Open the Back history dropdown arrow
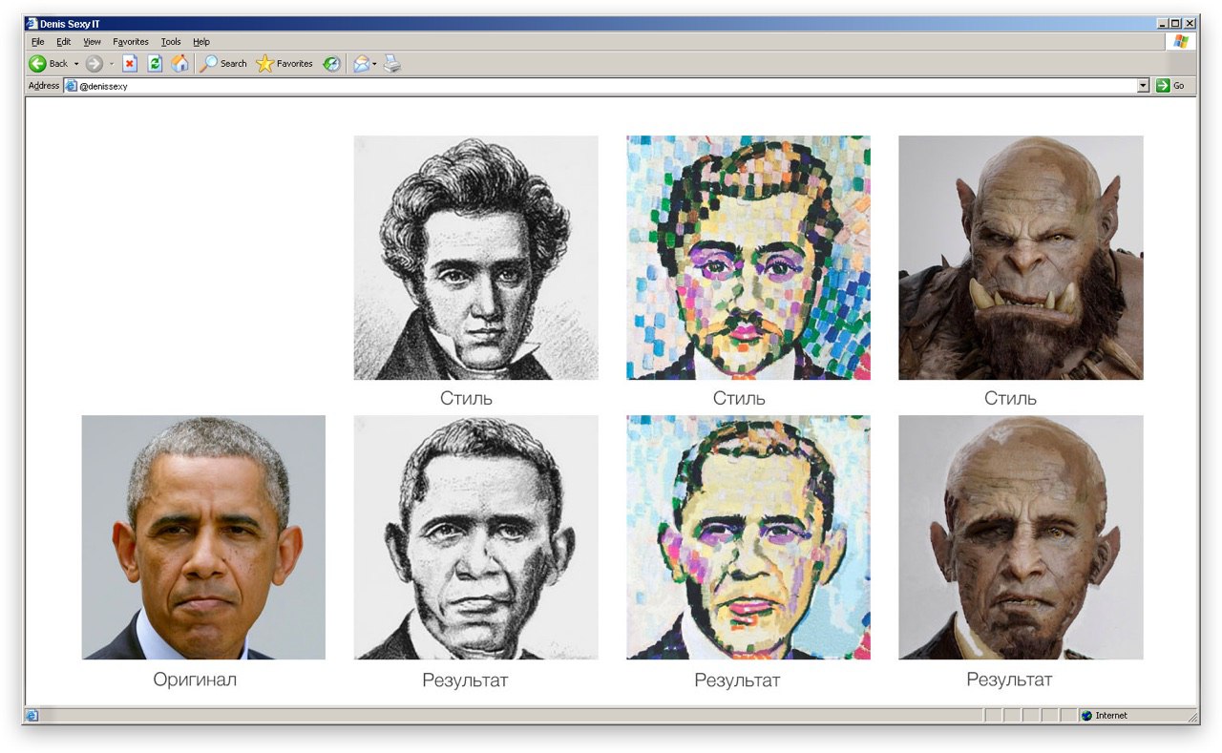The height and width of the screenshot is (753, 1222). (76, 64)
